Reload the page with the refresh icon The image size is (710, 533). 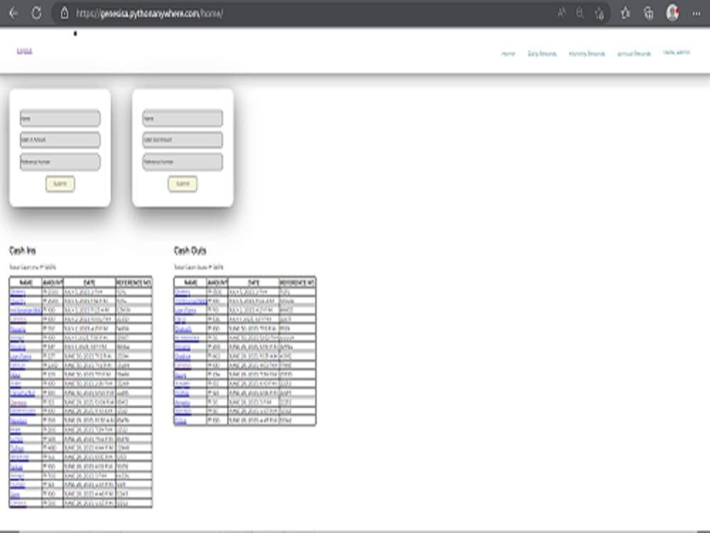[x=37, y=13]
